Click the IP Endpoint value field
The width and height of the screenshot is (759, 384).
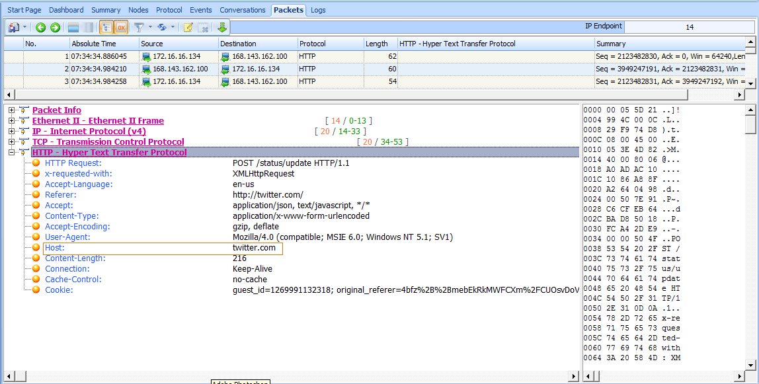pyautogui.click(x=690, y=27)
